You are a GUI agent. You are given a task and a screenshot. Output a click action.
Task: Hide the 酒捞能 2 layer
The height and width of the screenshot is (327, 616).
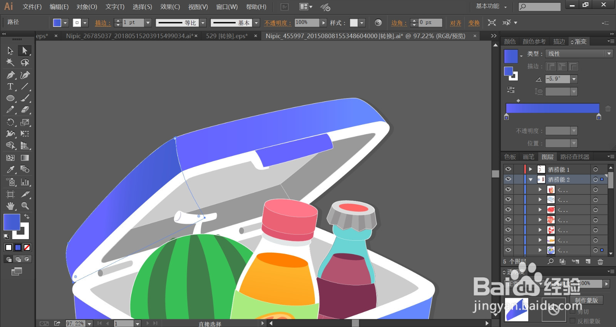(x=508, y=179)
